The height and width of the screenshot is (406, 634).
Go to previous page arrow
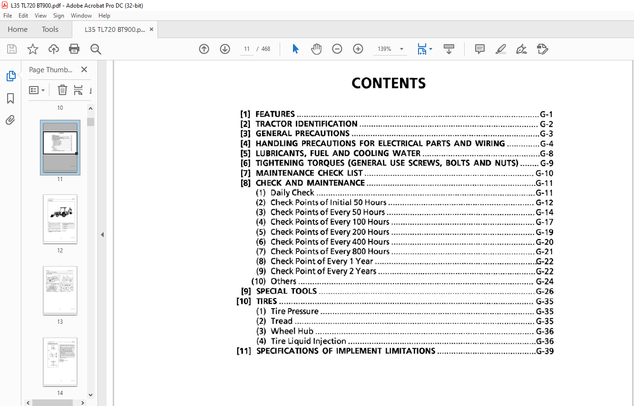pyautogui.click(x=204, y=49)
